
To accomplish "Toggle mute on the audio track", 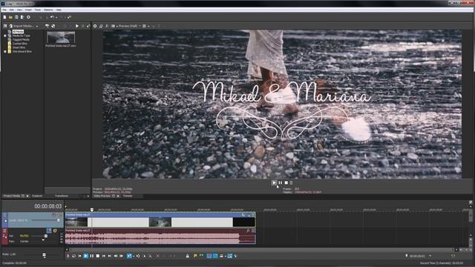I will [49, 231].
